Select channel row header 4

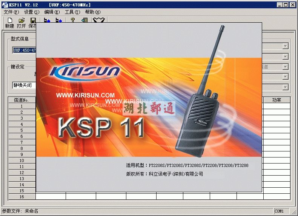point(22,124)
